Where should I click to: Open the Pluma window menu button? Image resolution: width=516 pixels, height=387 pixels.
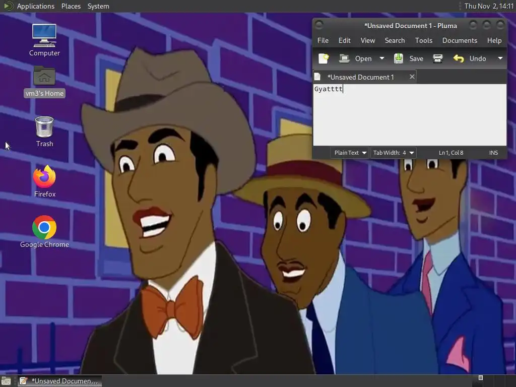coord(319,25)
